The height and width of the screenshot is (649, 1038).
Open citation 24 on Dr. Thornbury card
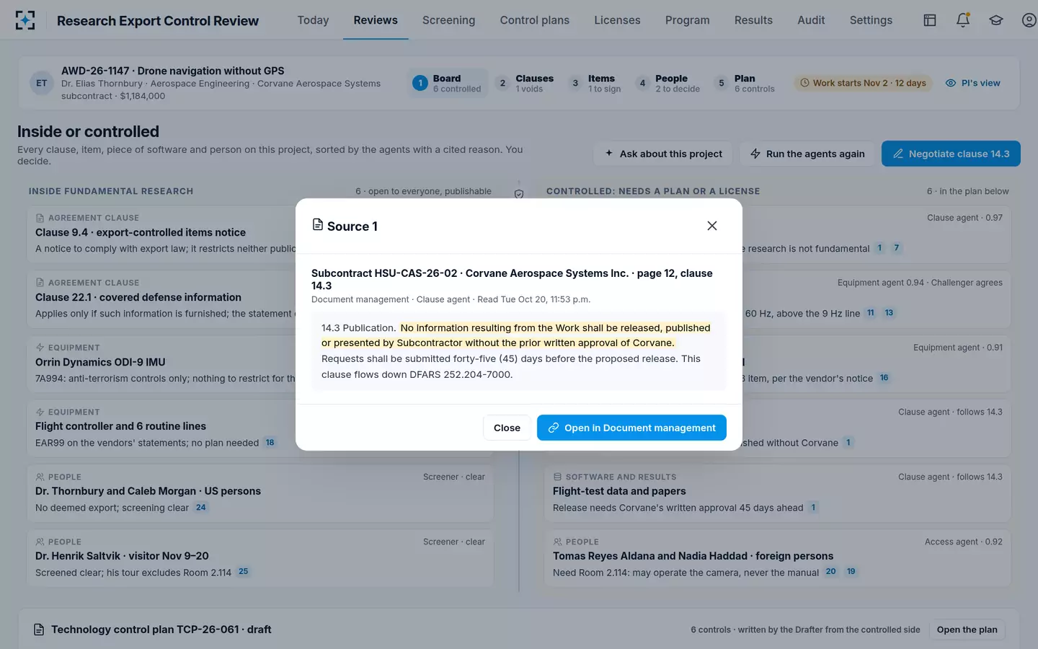click(x=200, y=508)
